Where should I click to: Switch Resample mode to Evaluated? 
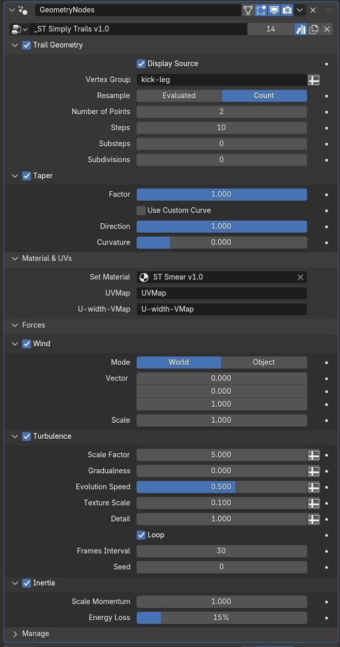coord(179,96)
